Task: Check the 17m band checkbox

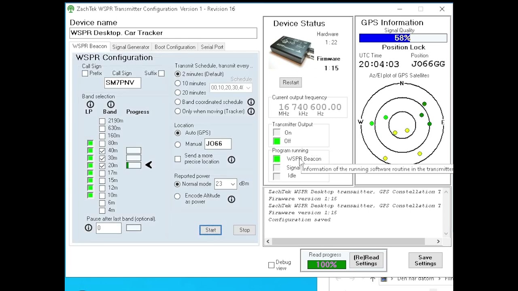Action: (x=102, y=173)
